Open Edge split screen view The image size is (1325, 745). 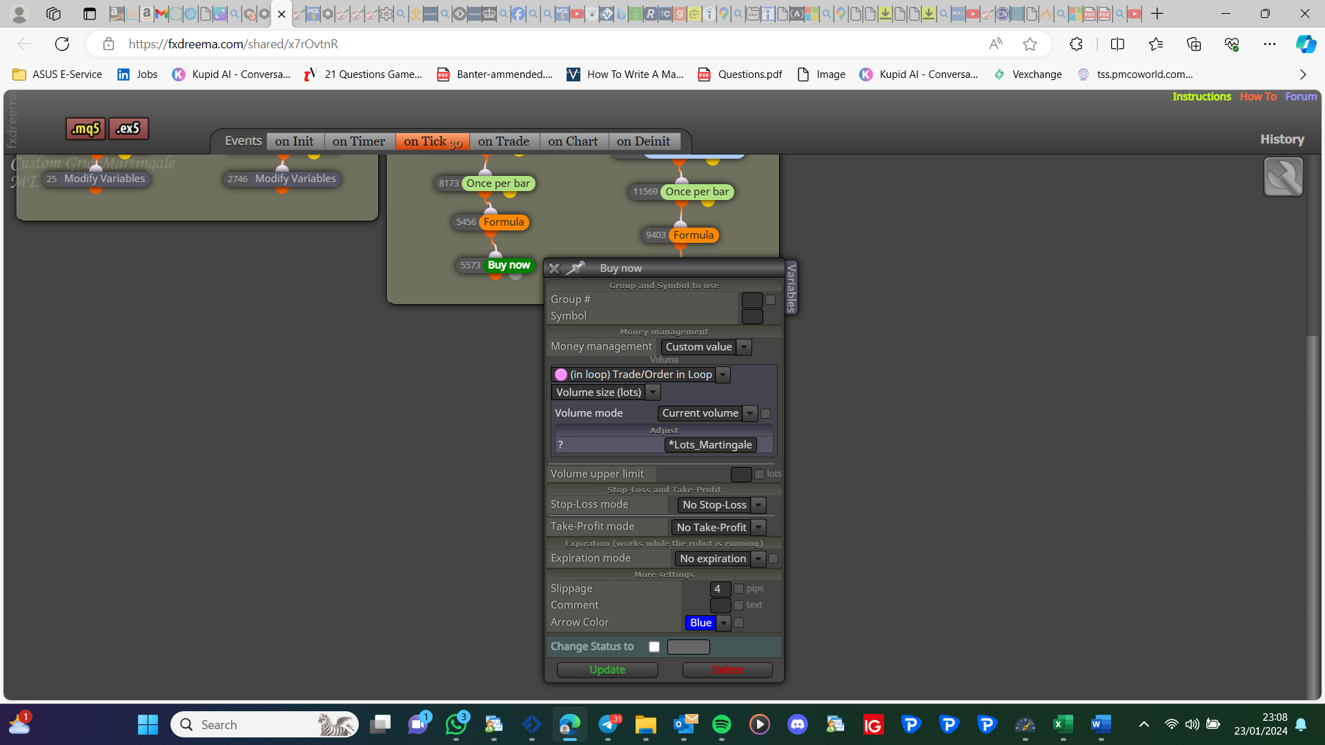click(1117, 44)
